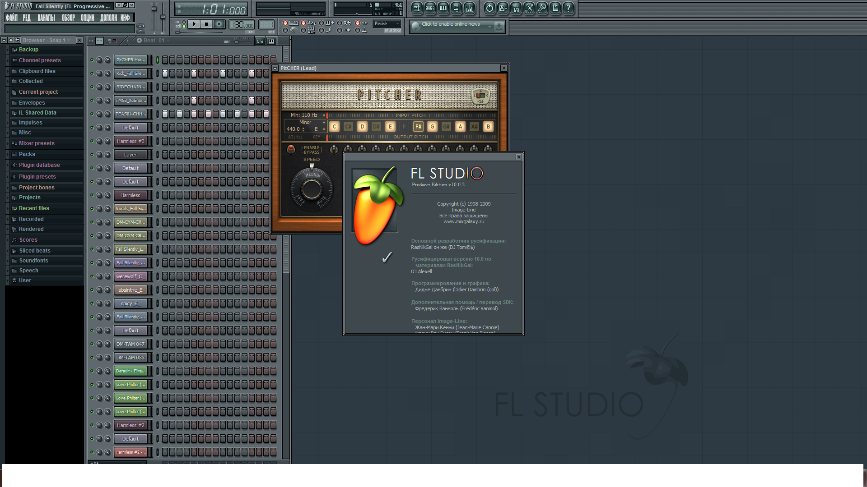Image resolution: width=867 pixels, height=487 pixels.
Task: Select the SIDECHAIN channel button
Action: [x=131, y=87]
